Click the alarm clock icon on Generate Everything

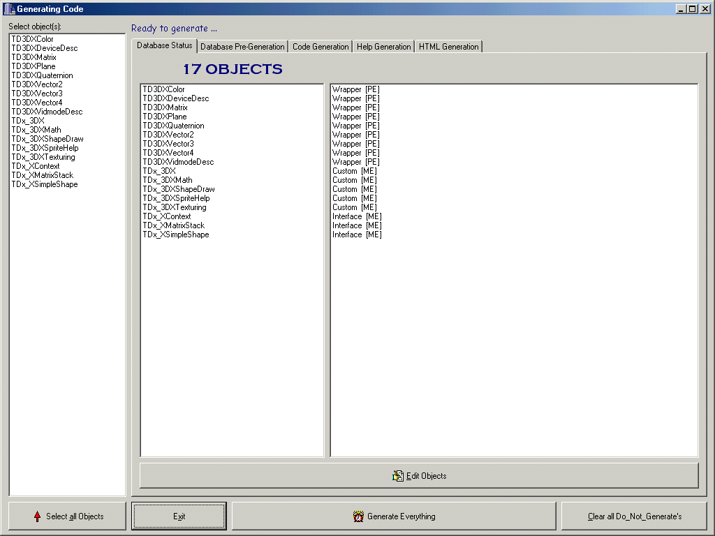click(x=359, y=516)
